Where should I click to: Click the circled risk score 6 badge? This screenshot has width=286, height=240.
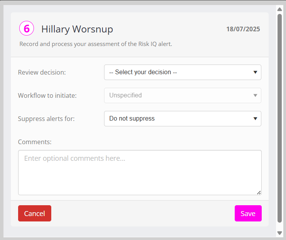tap(27, 29)
